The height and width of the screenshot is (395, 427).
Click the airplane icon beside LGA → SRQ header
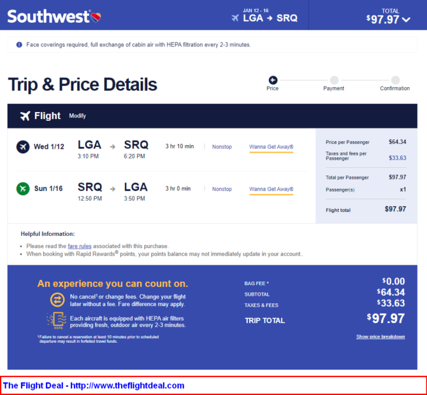click(x=235, y=18)
